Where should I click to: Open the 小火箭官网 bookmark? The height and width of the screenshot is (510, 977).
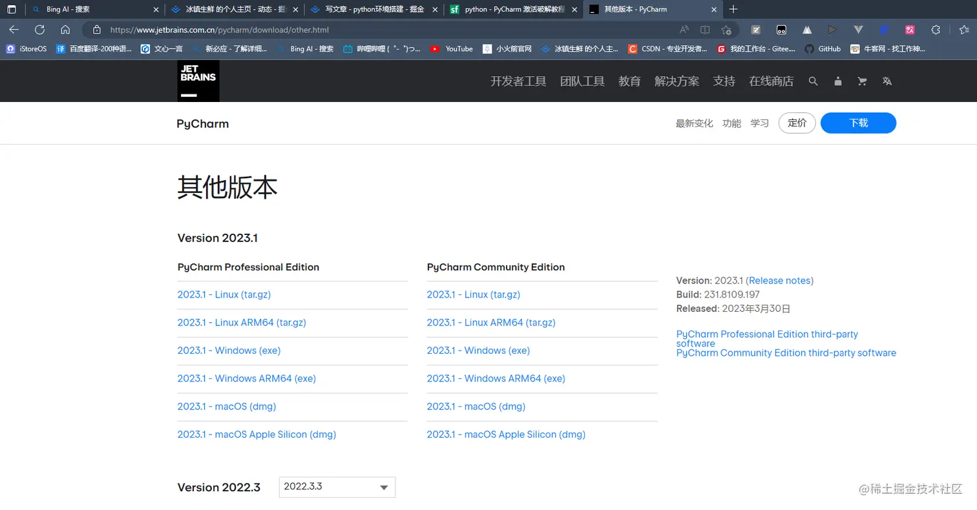pos(507,48)
